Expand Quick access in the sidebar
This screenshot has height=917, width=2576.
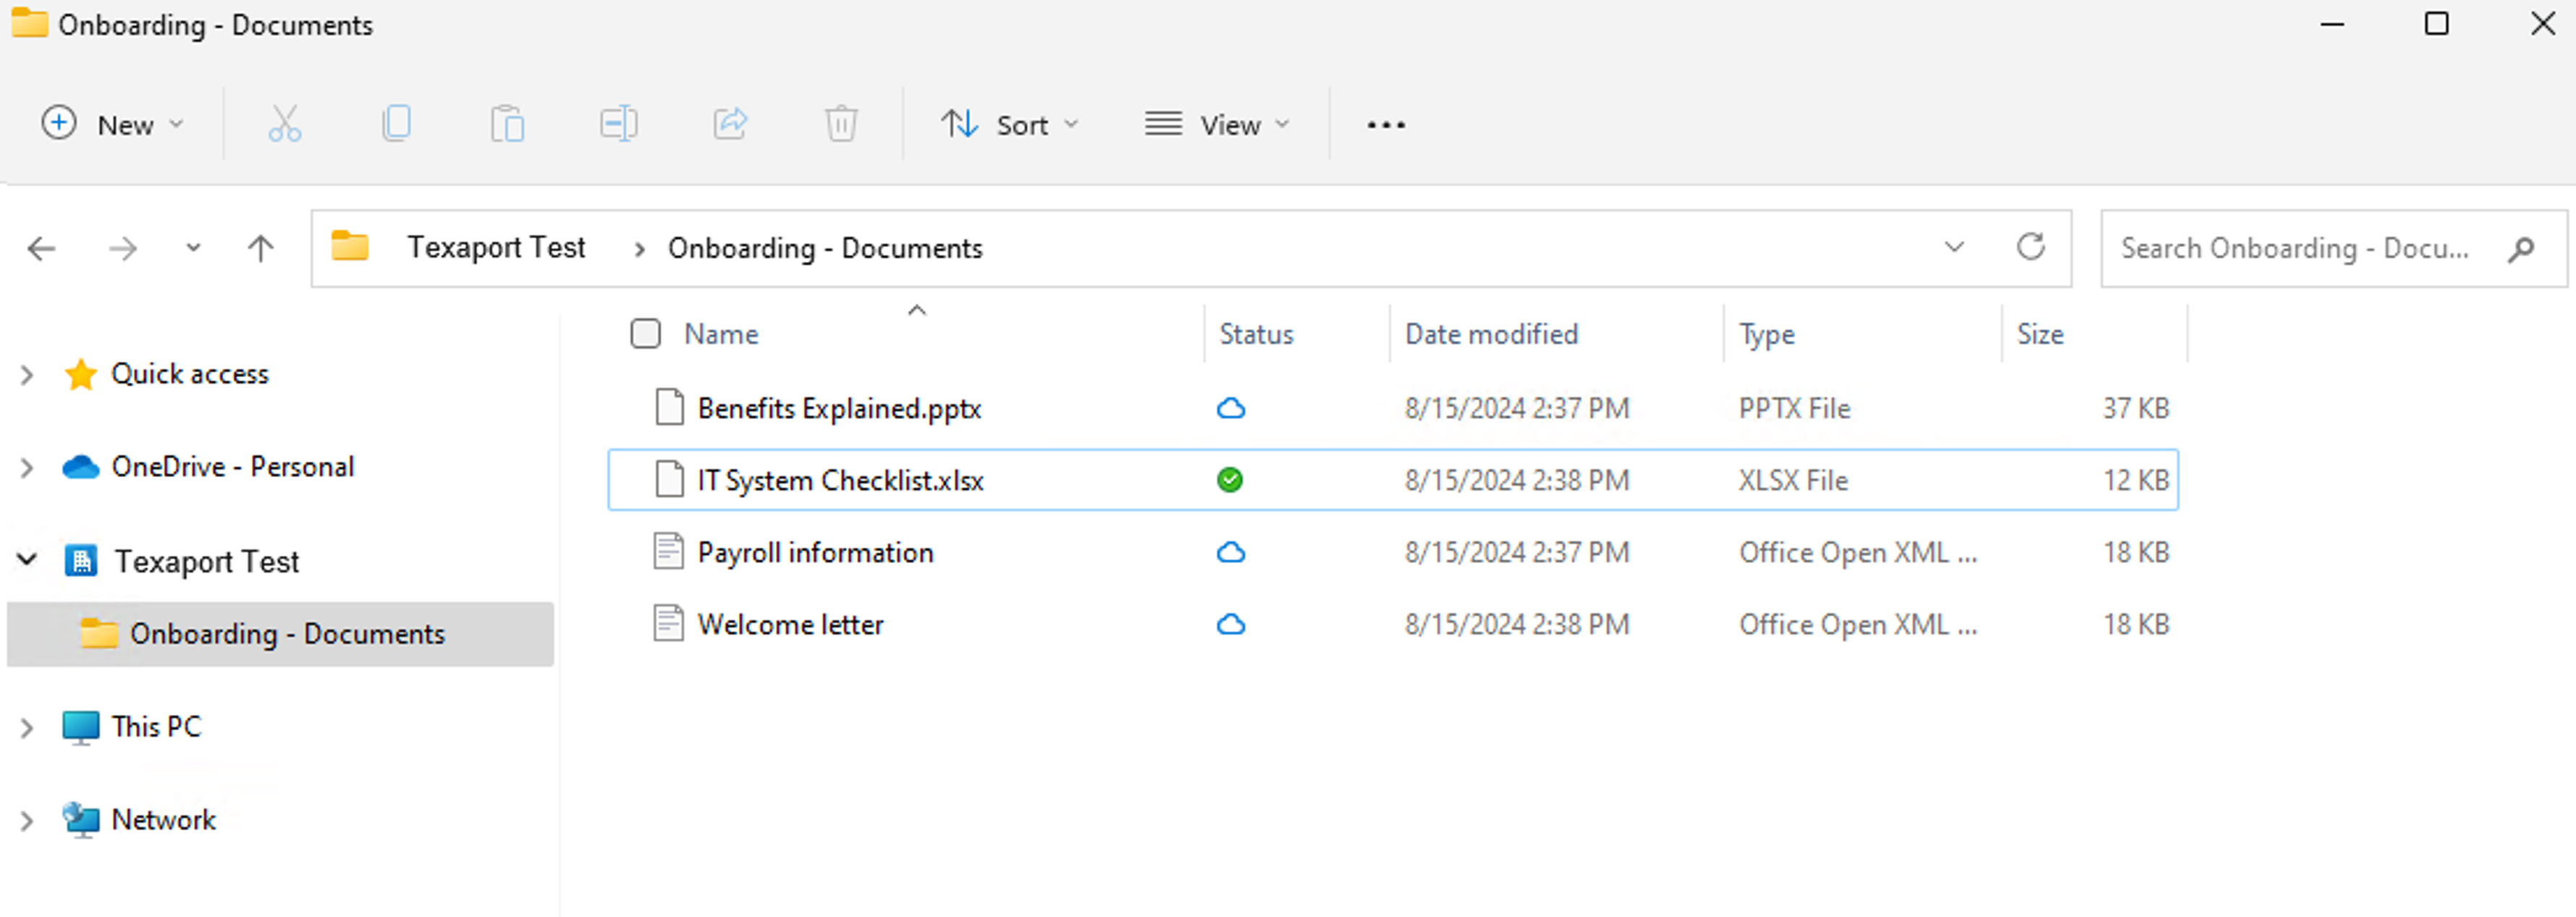pos(26,374)
